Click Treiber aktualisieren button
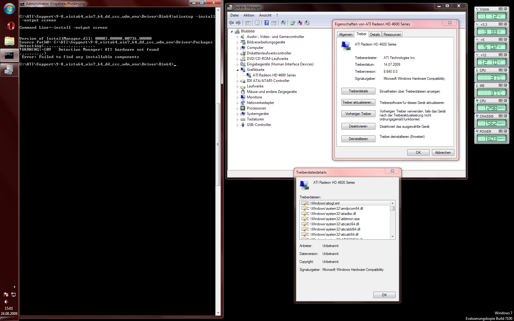514x321 pixels. (x=358, y=102)
